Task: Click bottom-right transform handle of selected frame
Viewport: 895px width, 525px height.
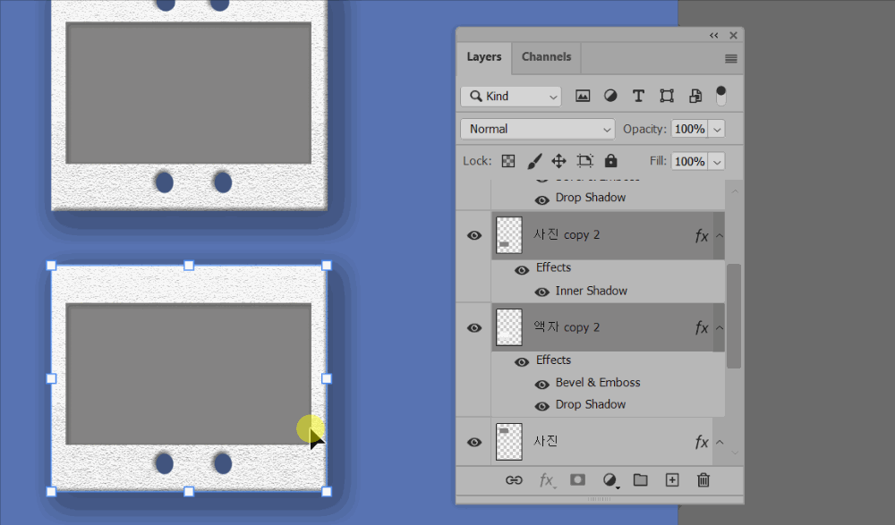Action: click(x=327, y=491)
